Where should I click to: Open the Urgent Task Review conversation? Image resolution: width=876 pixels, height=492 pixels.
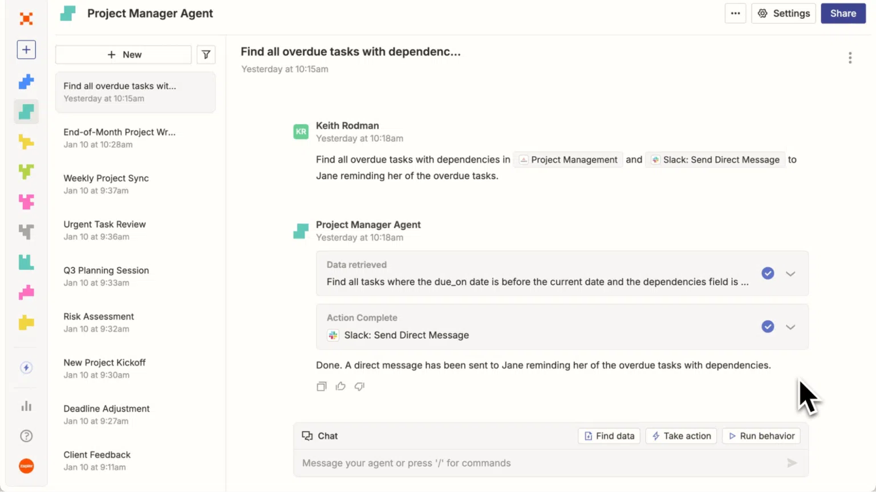coord(135,230)
